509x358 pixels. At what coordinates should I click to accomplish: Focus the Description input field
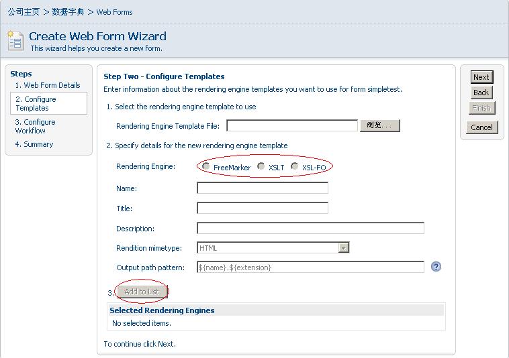click(311, 228)
